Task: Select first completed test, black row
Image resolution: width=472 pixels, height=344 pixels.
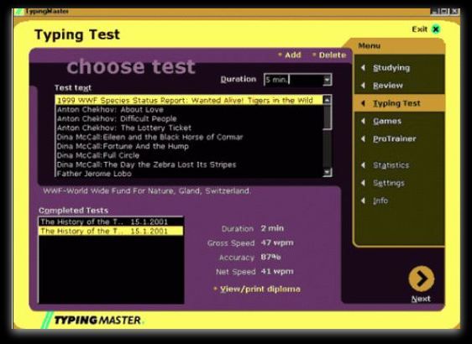Action: click(111, 222)
